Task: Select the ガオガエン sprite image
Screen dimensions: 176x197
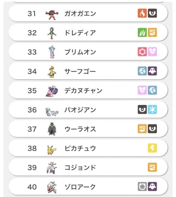Action: pos(51,14)
